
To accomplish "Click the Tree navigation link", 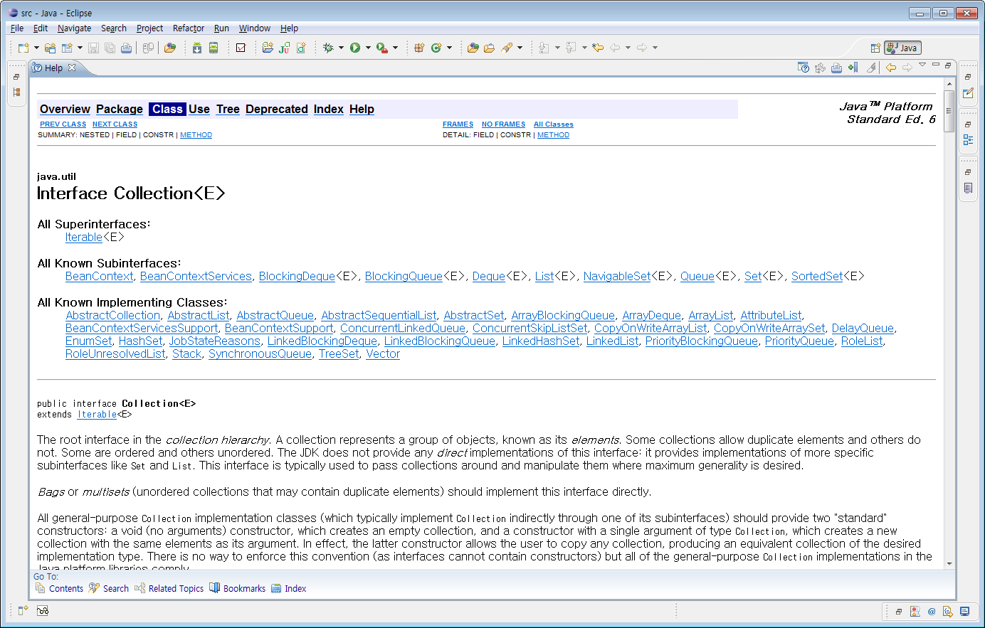I will click(x=228, y=109).
